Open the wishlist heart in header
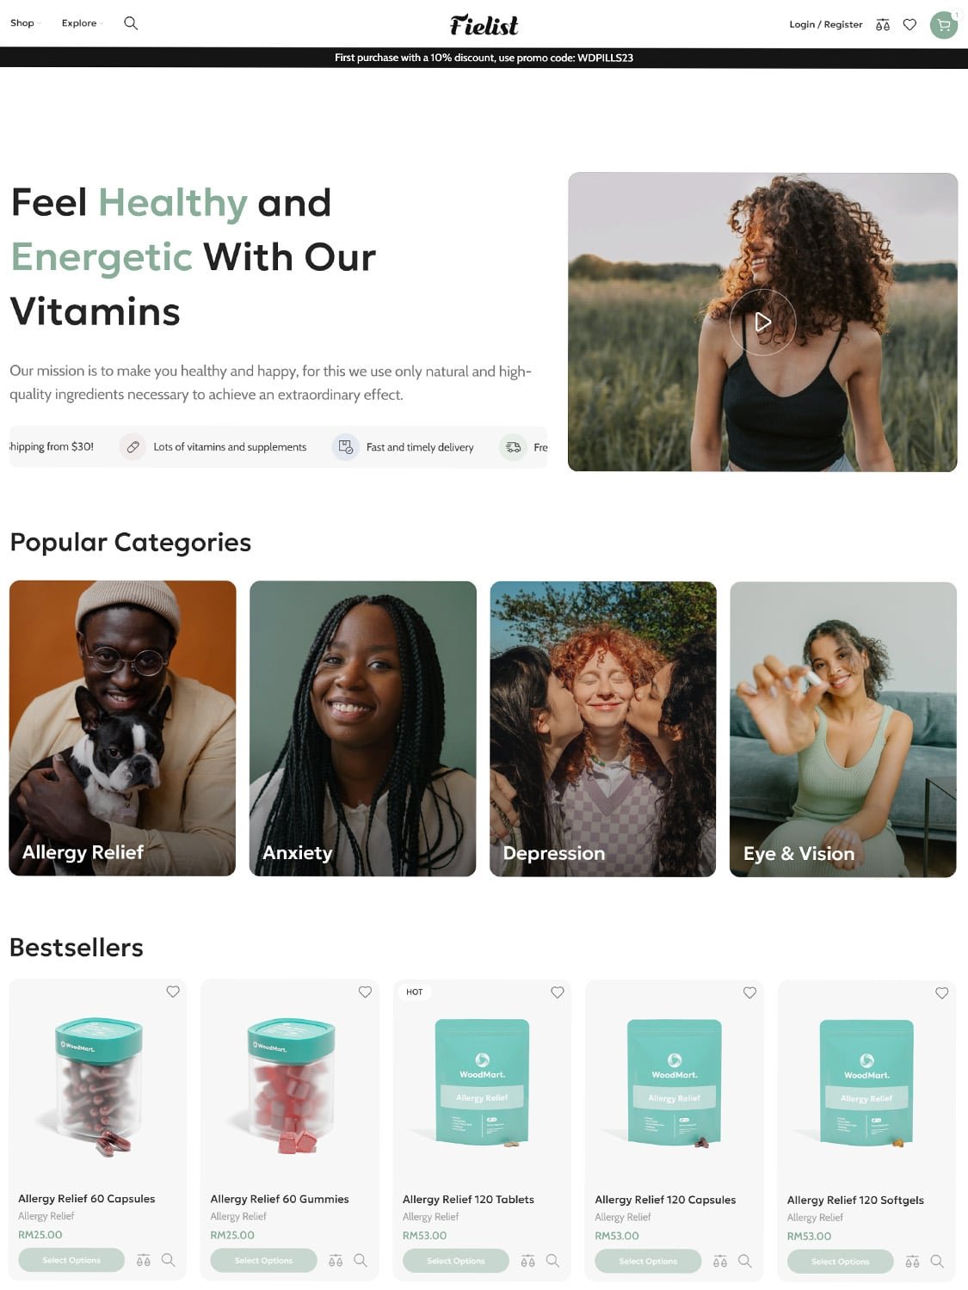 pyautogui.click(x=909, y=25)
